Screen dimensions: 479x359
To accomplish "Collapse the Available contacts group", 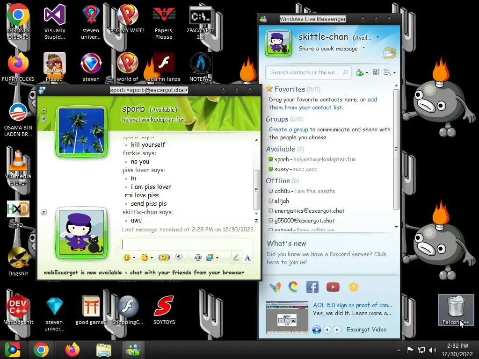I will click(281, 149).
